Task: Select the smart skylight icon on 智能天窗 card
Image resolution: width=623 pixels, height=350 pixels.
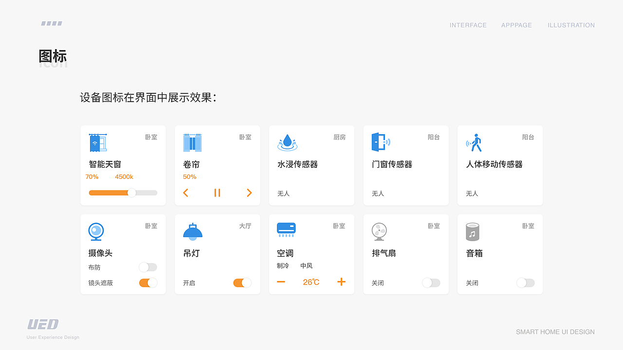Action: (98, 142)
